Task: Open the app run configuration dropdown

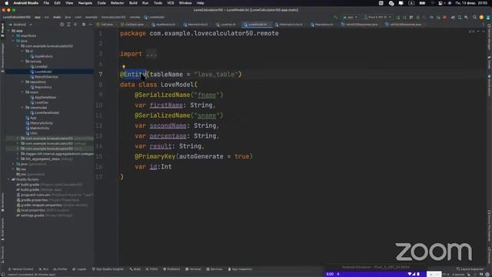Action: click(x=351, y=17)
